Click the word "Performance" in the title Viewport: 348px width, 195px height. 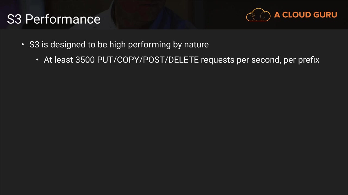click(x=63, y=19)
